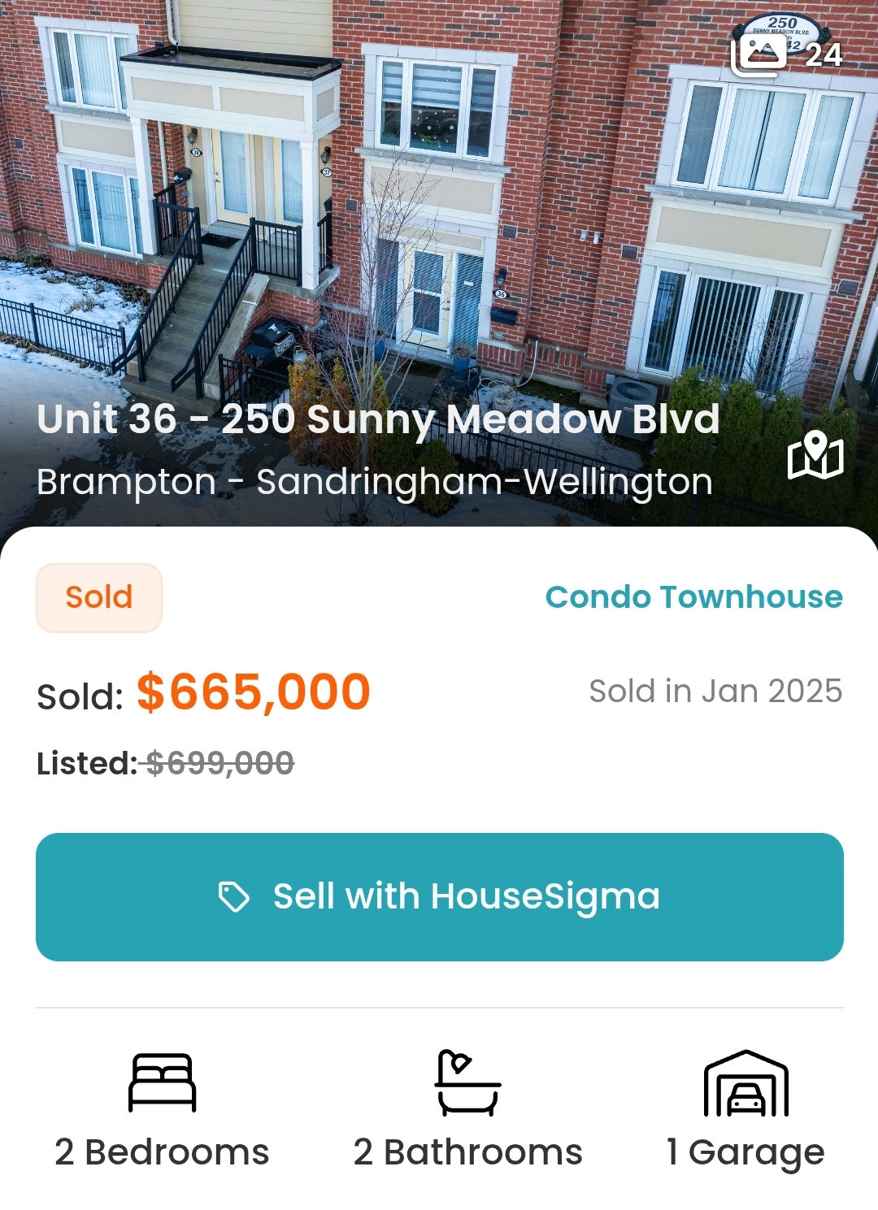This screenshot has width=878, height=1210.
Task: Tap the 1 Garage label
Action: (x=745, y=1152)
